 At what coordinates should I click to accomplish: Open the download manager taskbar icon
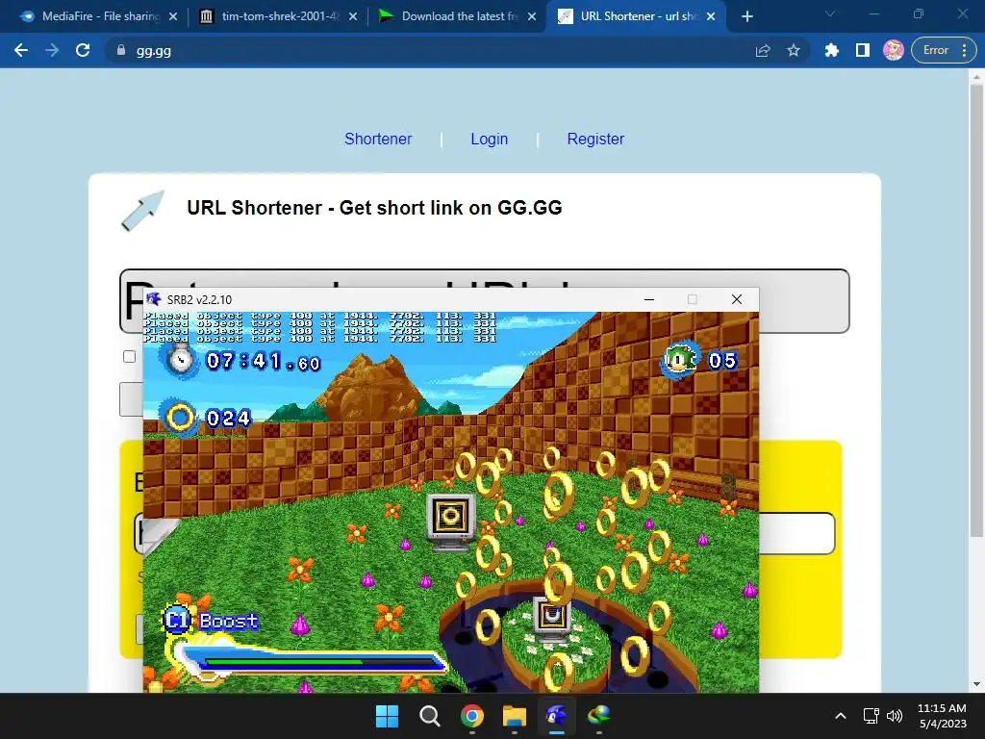point(598,716)
